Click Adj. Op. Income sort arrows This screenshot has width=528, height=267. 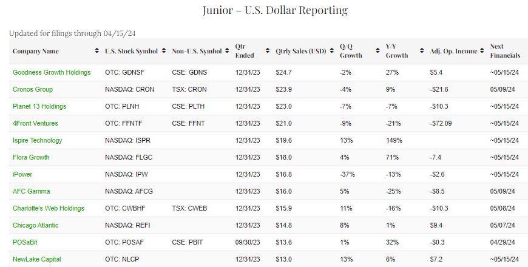(x=482, y=51)
